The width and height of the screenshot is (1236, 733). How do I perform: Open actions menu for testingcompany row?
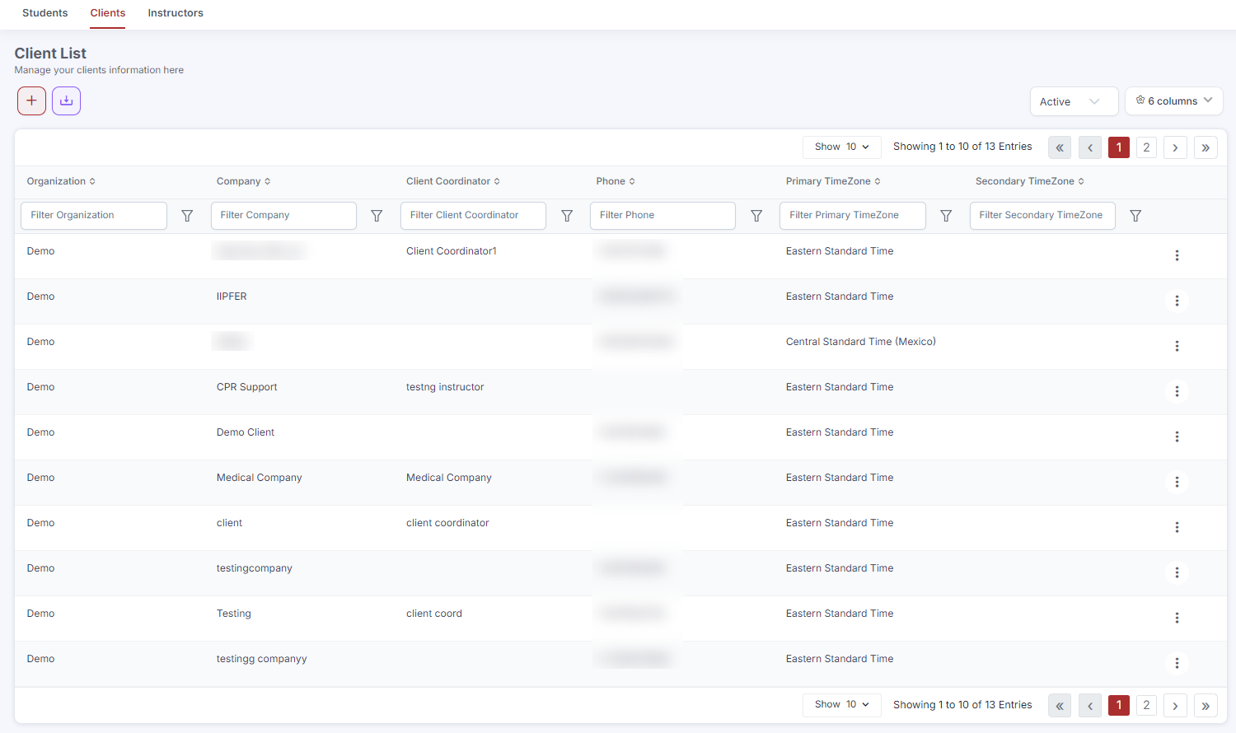tap(1177, 572)
